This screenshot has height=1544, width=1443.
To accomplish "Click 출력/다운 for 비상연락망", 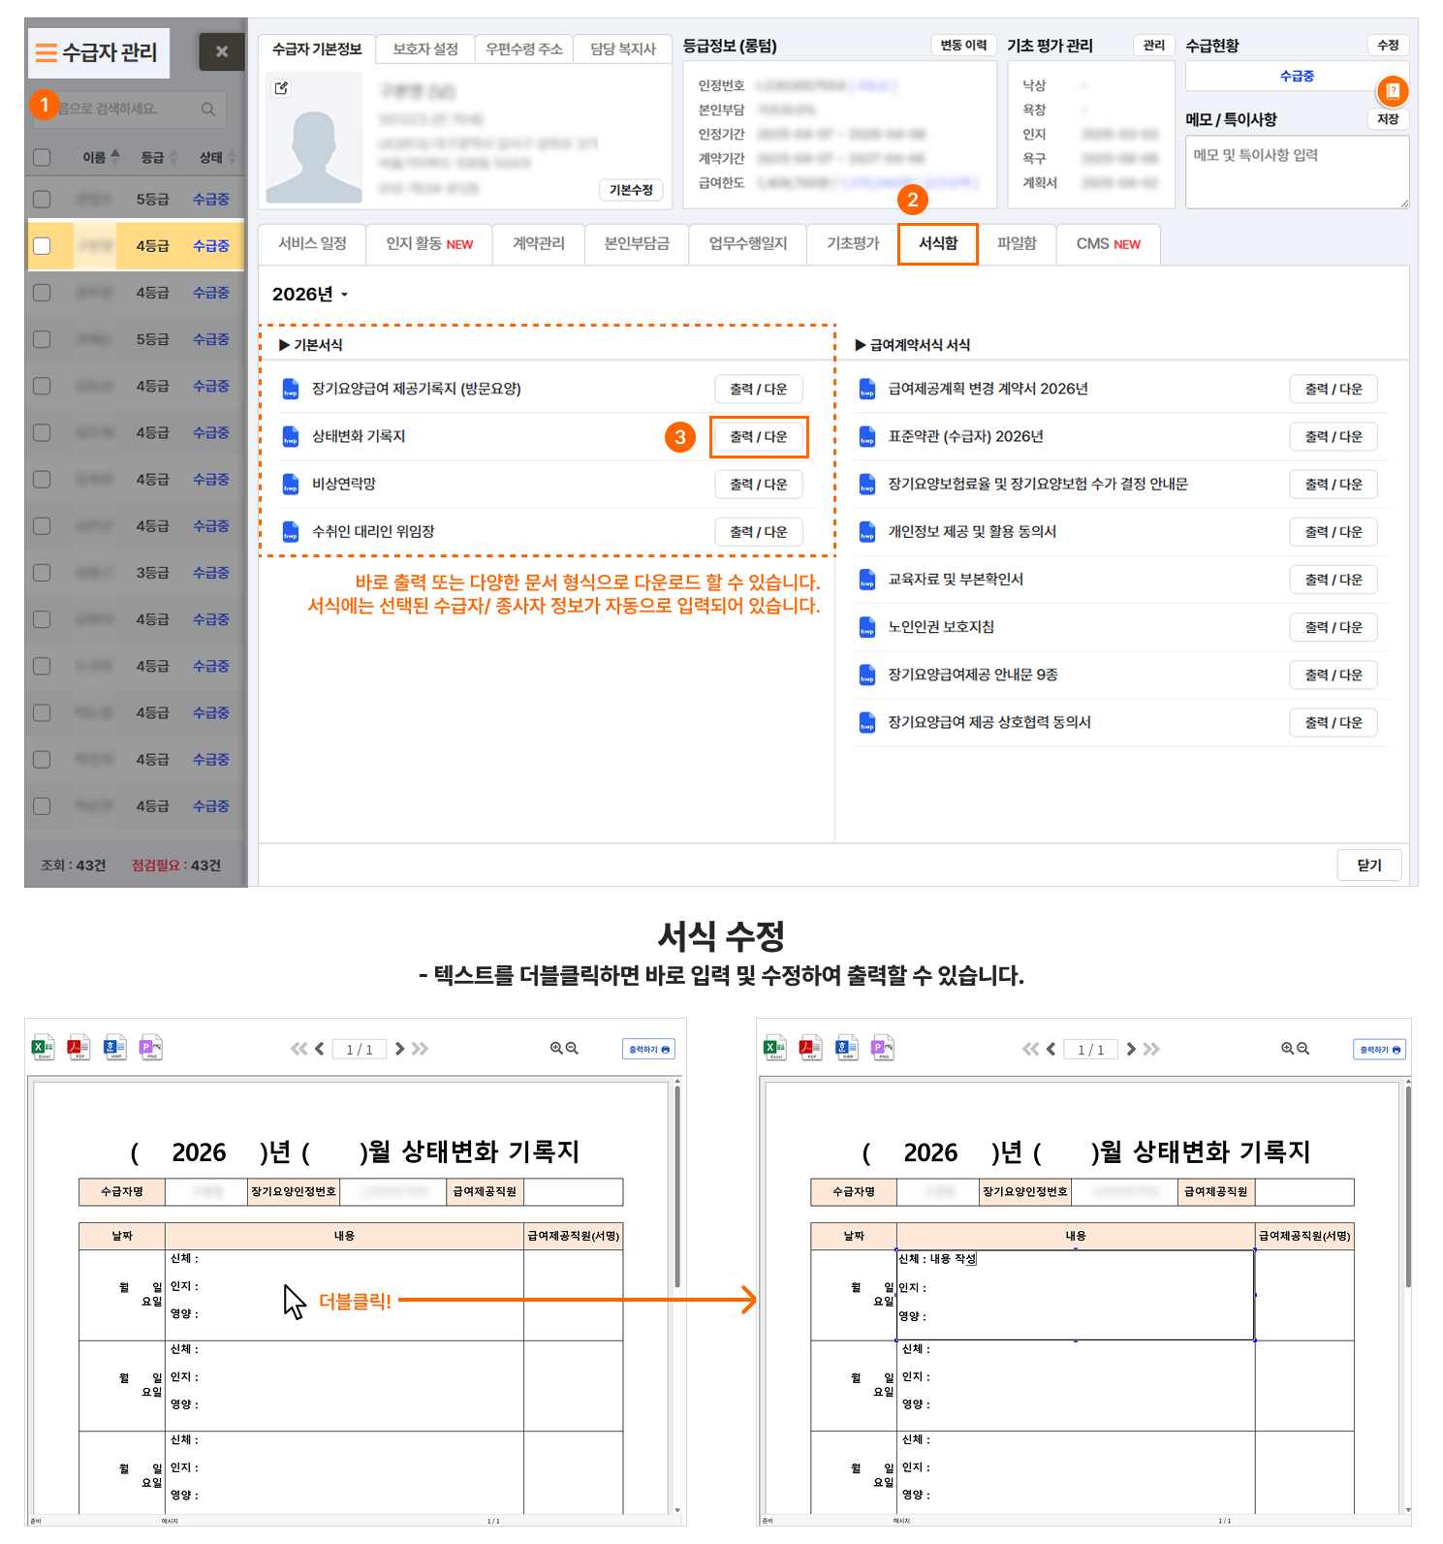I will pyautogui.click(x=758, y=485).
